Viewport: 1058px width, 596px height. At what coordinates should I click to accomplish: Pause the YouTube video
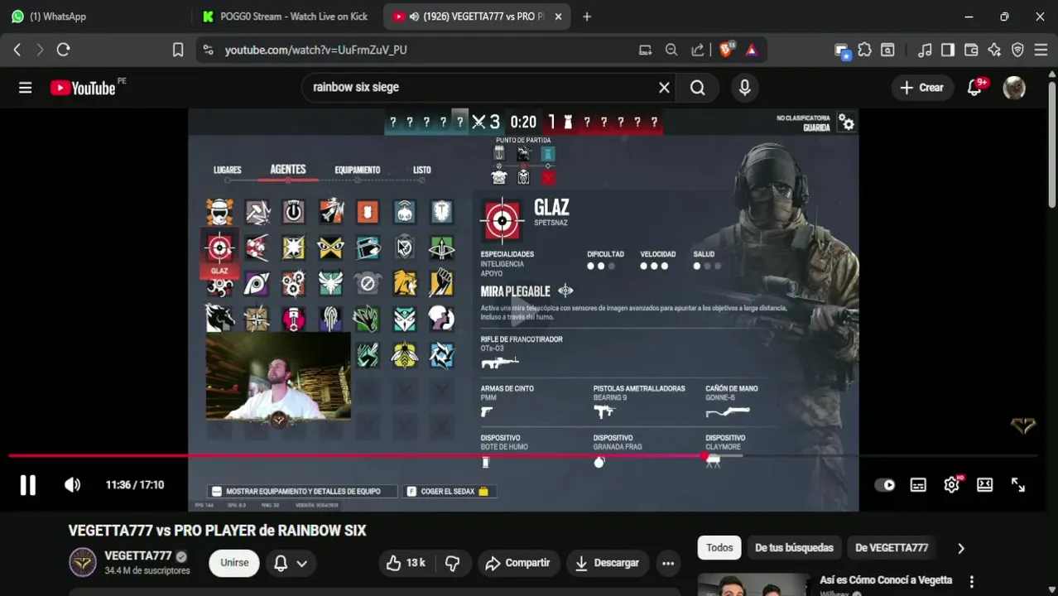[x=27, y=485]
